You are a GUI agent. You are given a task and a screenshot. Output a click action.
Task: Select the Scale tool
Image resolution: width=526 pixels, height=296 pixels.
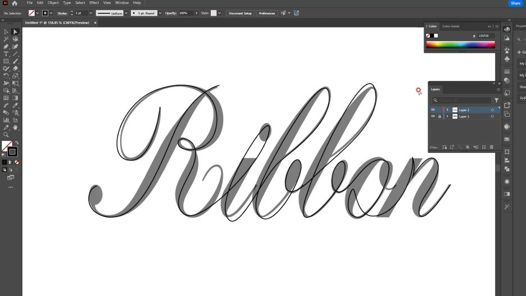click(x=15, y=76)
